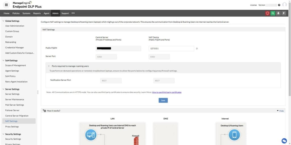The height and width of the screenshot is (145, 291).
Task: Open the user profile avatar
Action: click(284, 5)
